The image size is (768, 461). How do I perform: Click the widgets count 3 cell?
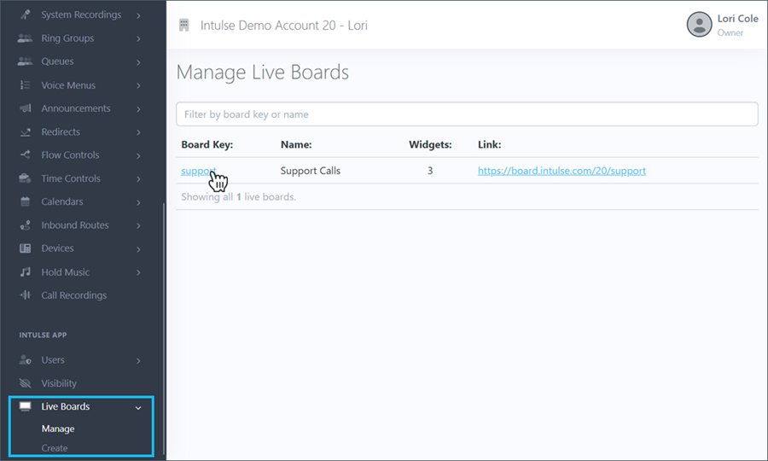click(430, 171)
